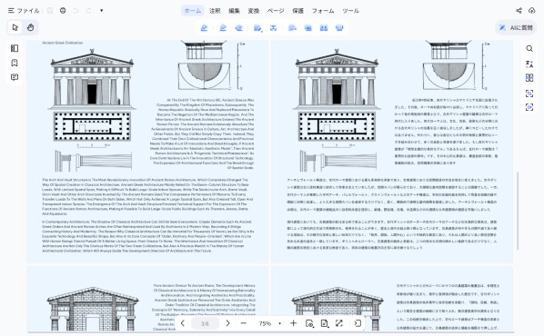Go to next page with right chevron
This screenshot has height=336, width=544.
click(x=227, y=323)
